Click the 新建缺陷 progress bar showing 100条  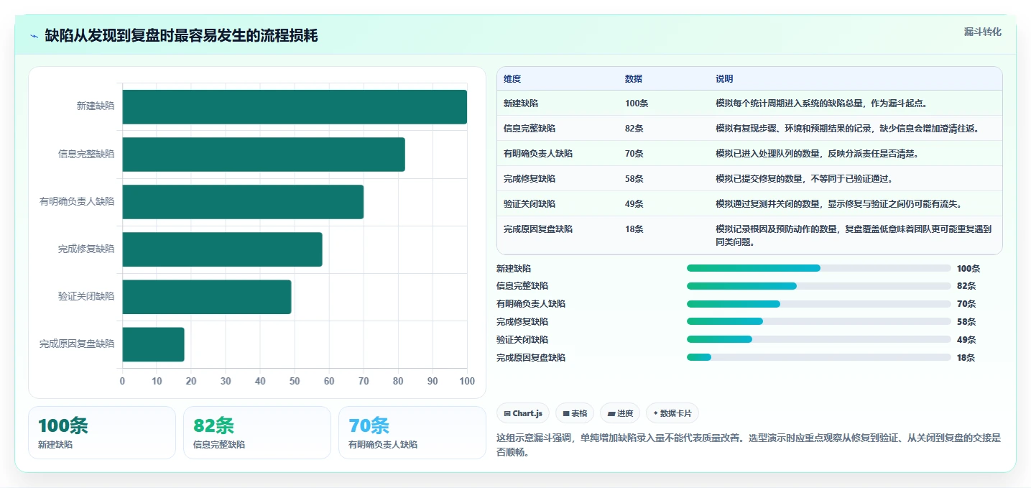(x=819, y=268)
